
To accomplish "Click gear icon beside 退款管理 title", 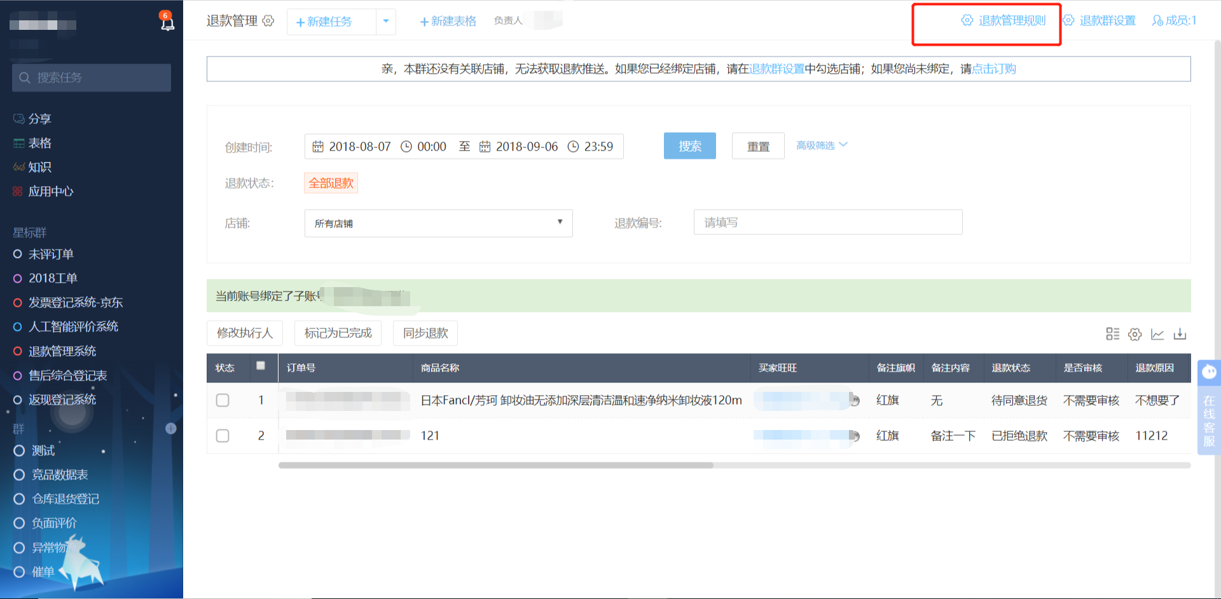I will point(268,21).
